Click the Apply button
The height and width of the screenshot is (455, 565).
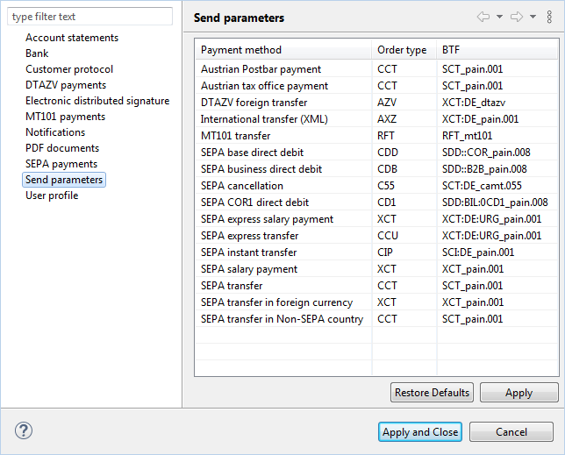click(x=519, y=393)
